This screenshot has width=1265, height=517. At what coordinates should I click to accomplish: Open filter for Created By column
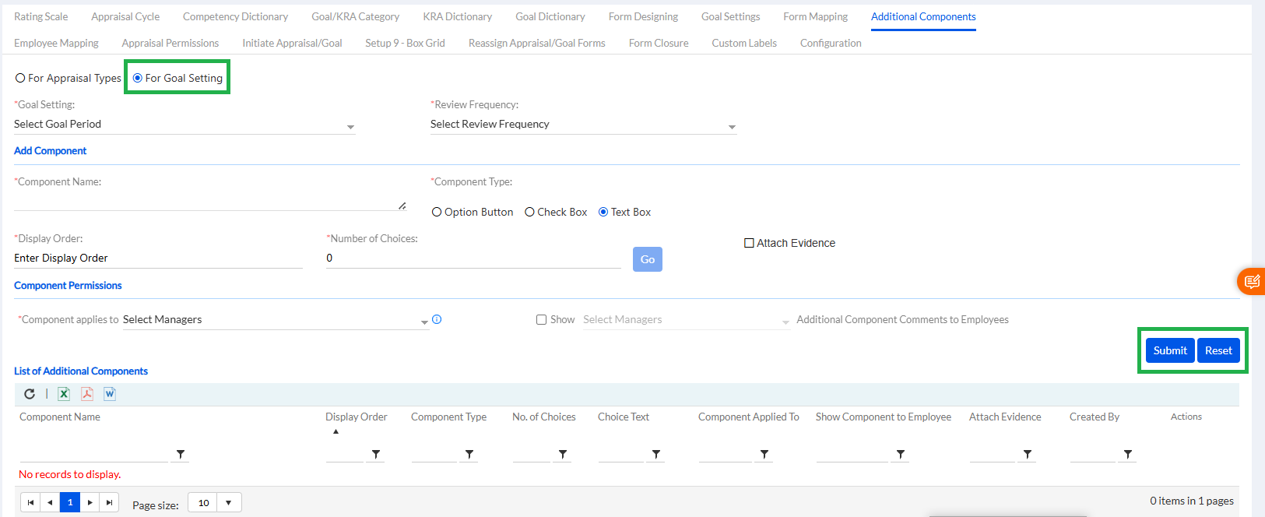1127,455
